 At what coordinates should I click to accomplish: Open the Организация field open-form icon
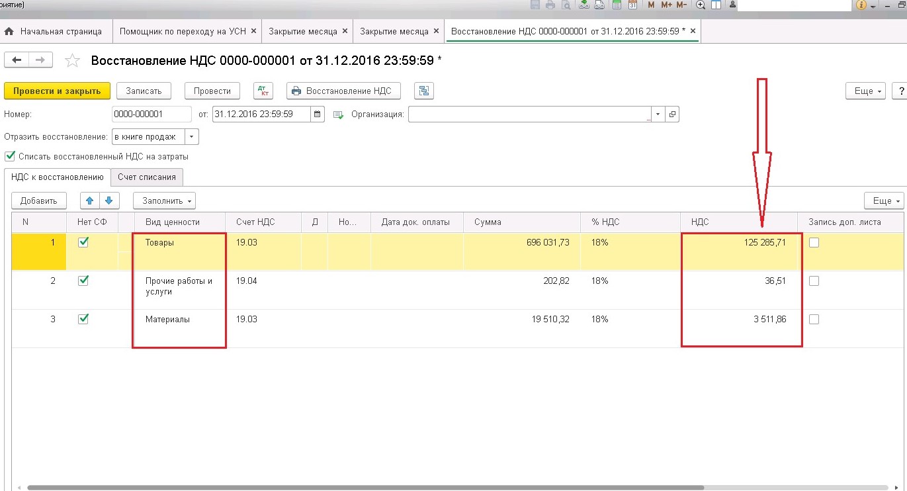click(x=672, y=114)
